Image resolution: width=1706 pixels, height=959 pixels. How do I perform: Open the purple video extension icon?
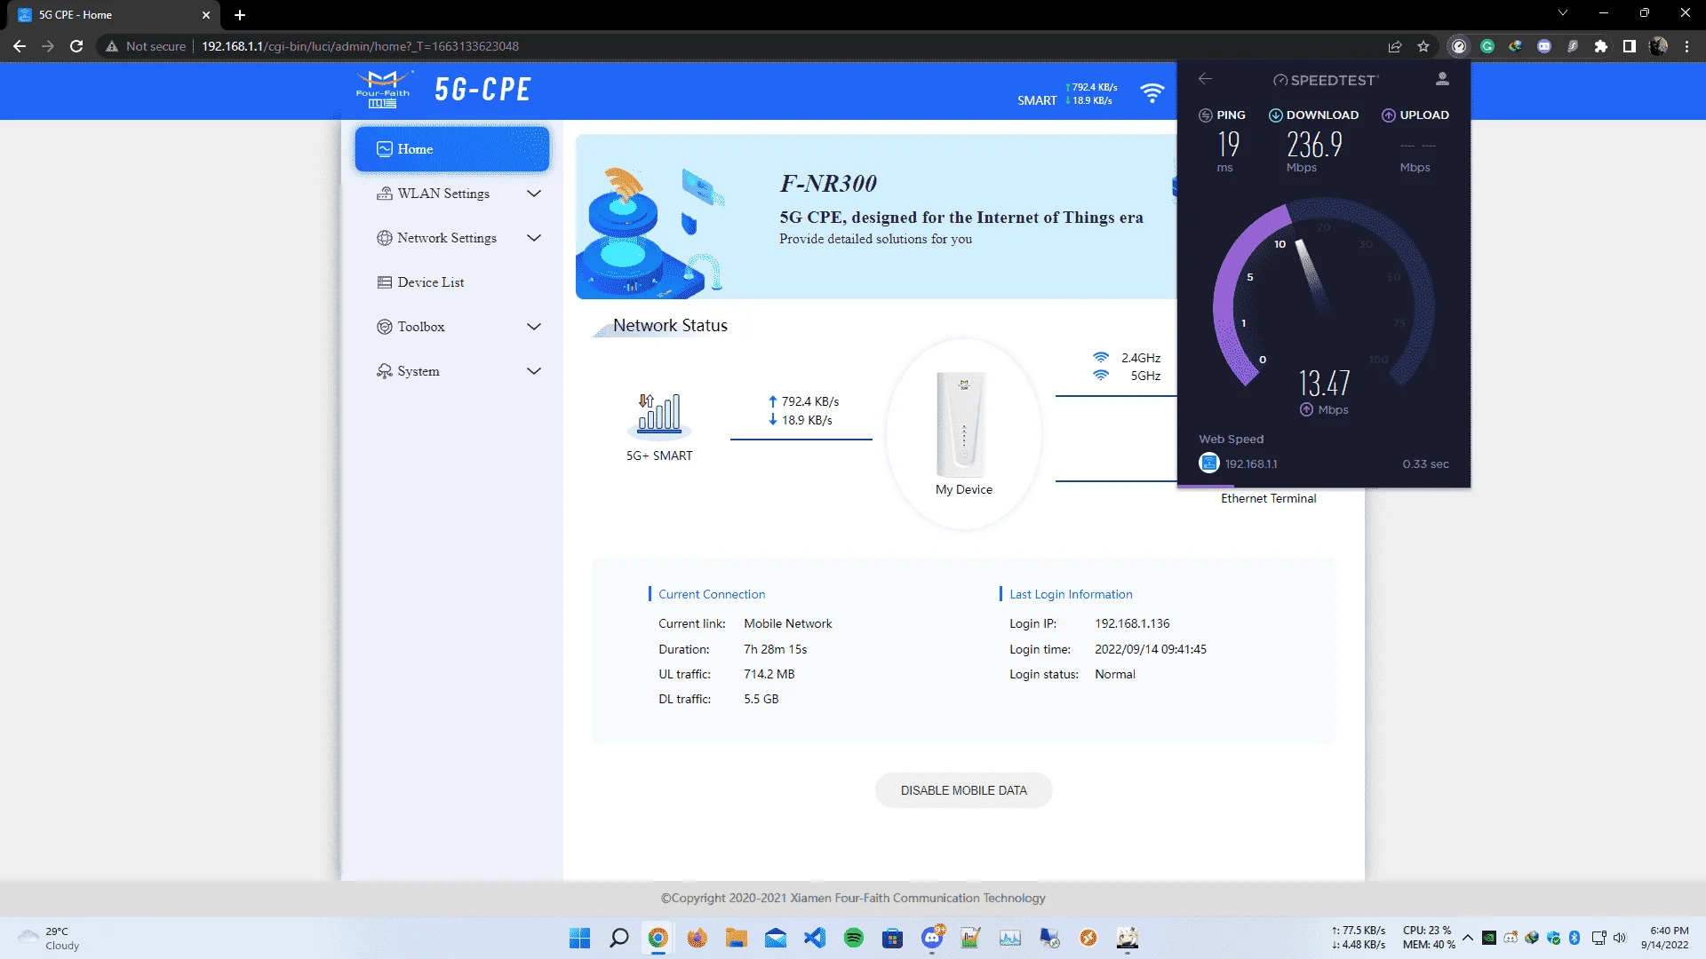click(1544, 46)
